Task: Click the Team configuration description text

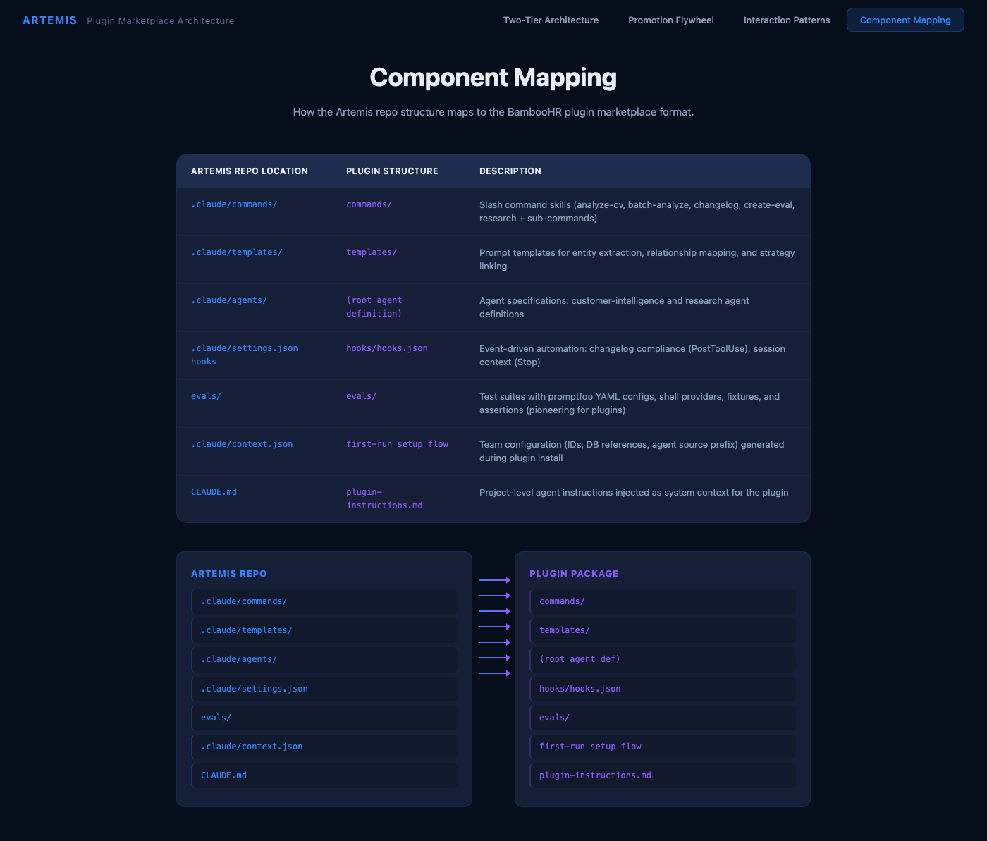Action: coord(632,451)
